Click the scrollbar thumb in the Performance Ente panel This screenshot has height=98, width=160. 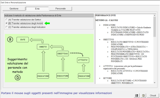click(155, 27)
